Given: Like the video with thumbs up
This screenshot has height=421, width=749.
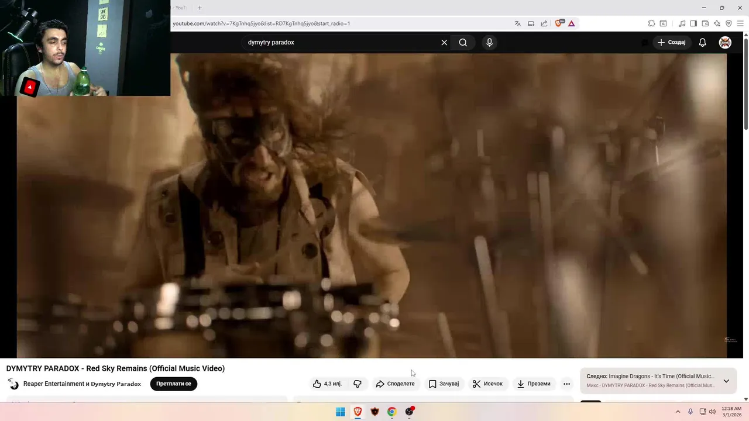Looking at the screenshot, I should [x=327, y=384].
